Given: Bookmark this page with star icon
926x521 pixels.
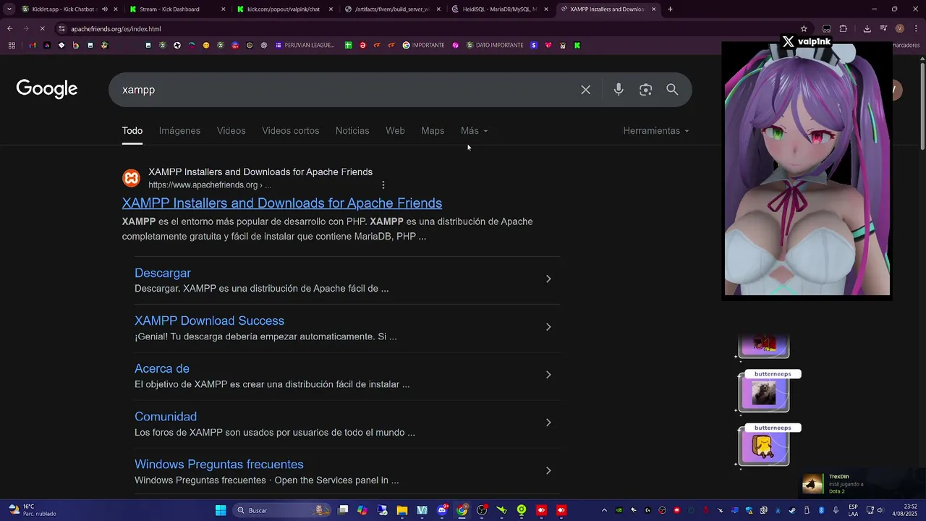Looking at the screenshot, I should click(x=804, y=29).
